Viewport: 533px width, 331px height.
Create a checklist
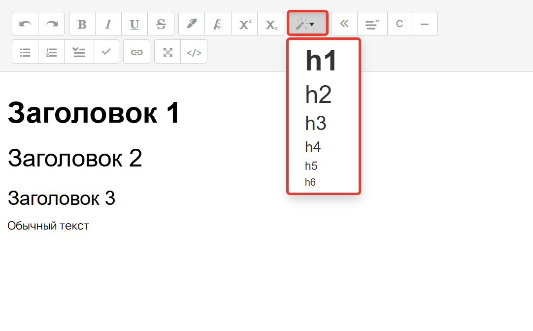[x=79, y=52]
